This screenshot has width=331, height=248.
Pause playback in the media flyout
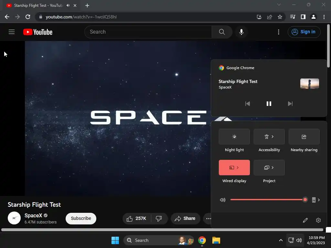[x=269, y=104]
